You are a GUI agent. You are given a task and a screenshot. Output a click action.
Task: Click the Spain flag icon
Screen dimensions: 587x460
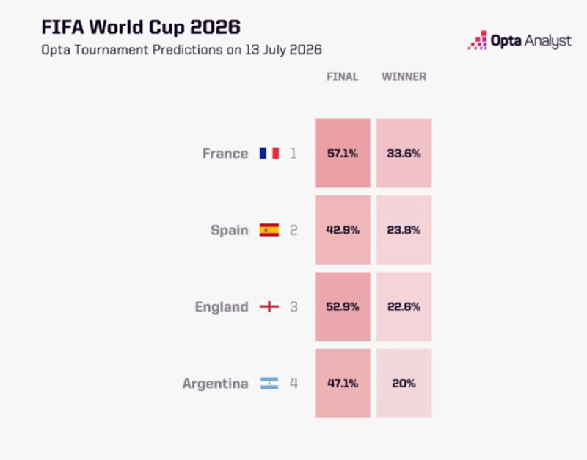pos(269,230)
